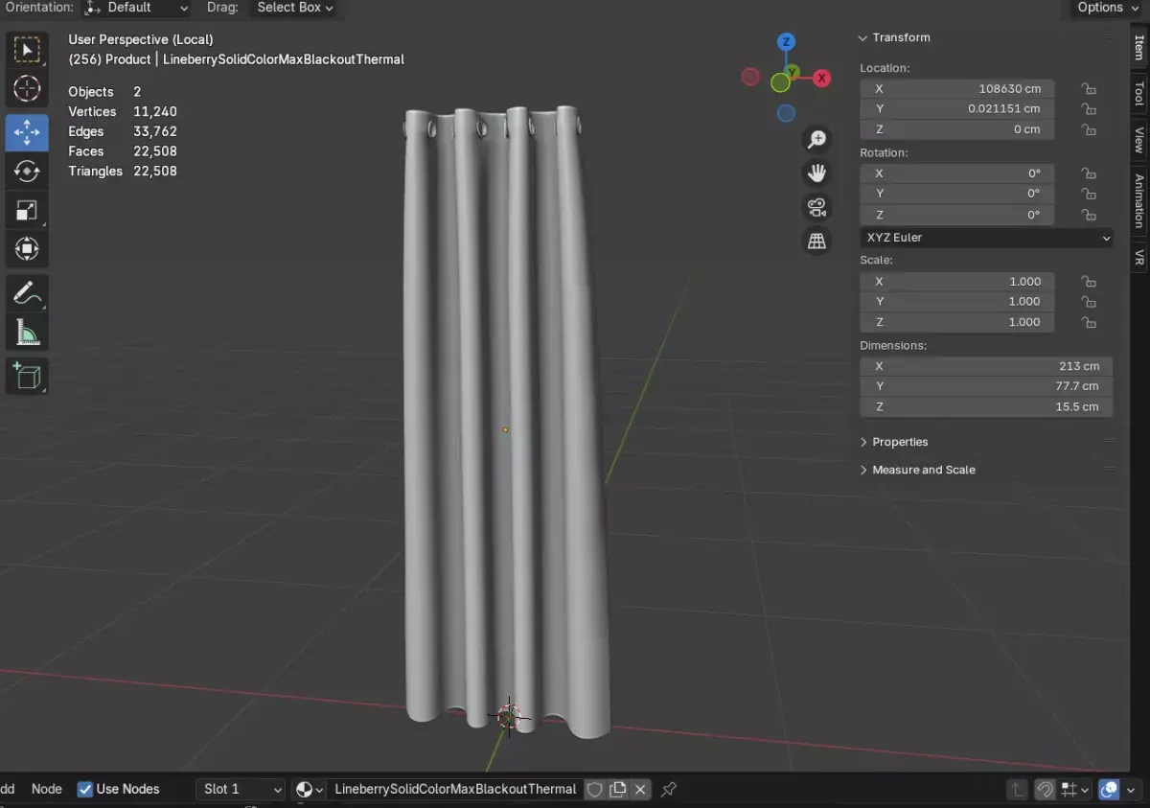The height and width of the screenshot is (808, 1150).
Task: Open the XYZ Euler rotation mode dropdown
Action: [x=987, y=238]
